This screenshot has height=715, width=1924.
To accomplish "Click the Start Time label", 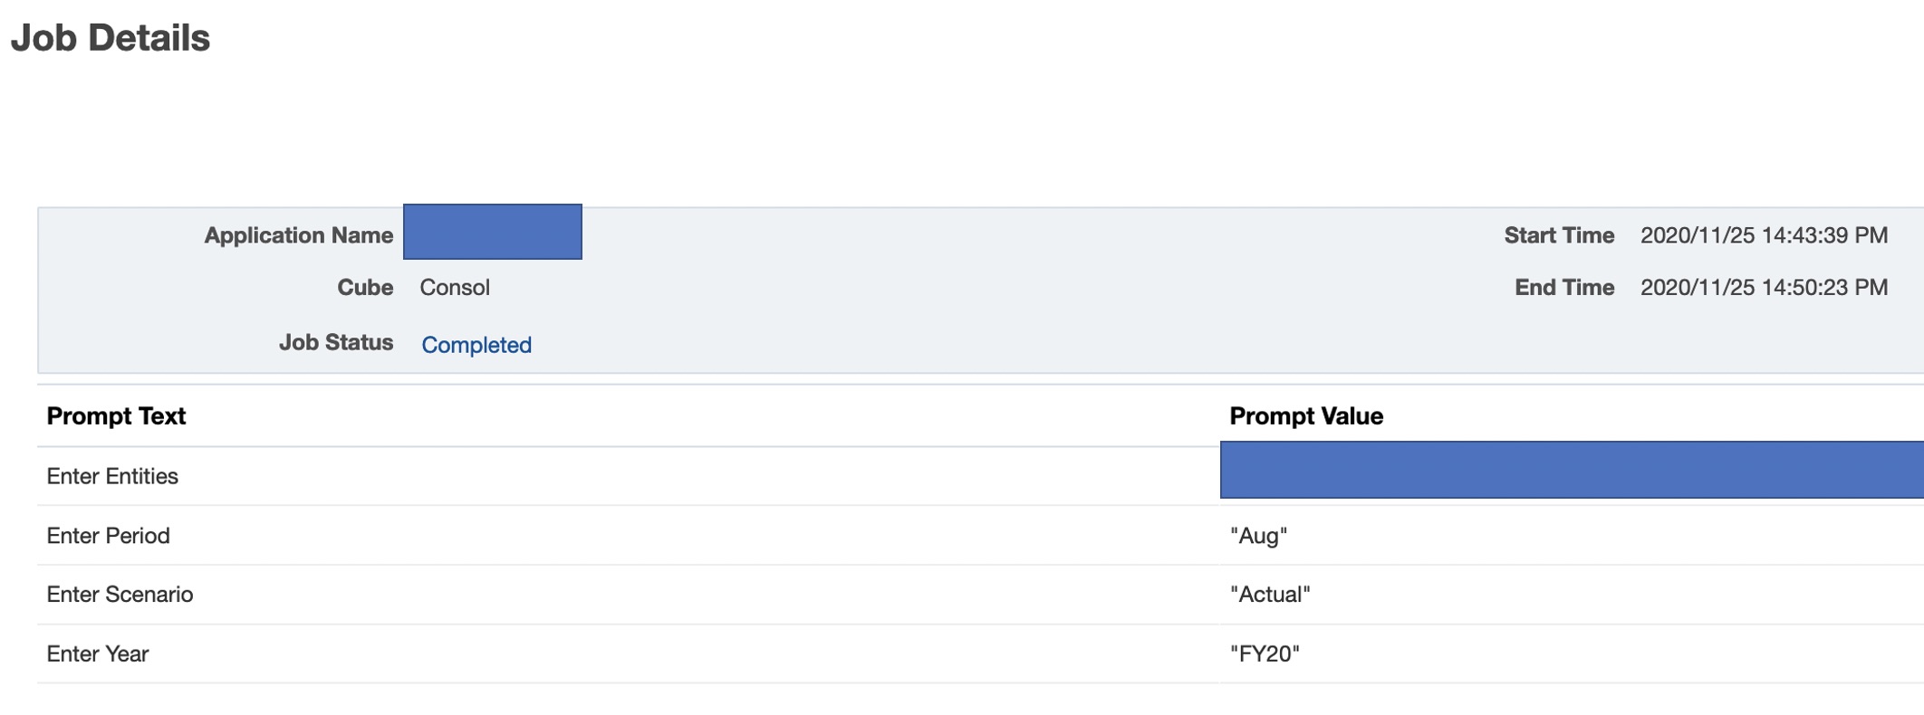I will click(1559, 235).
